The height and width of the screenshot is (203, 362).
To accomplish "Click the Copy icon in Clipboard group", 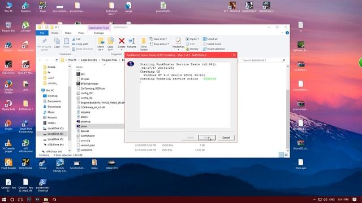I will click(57, 41).
